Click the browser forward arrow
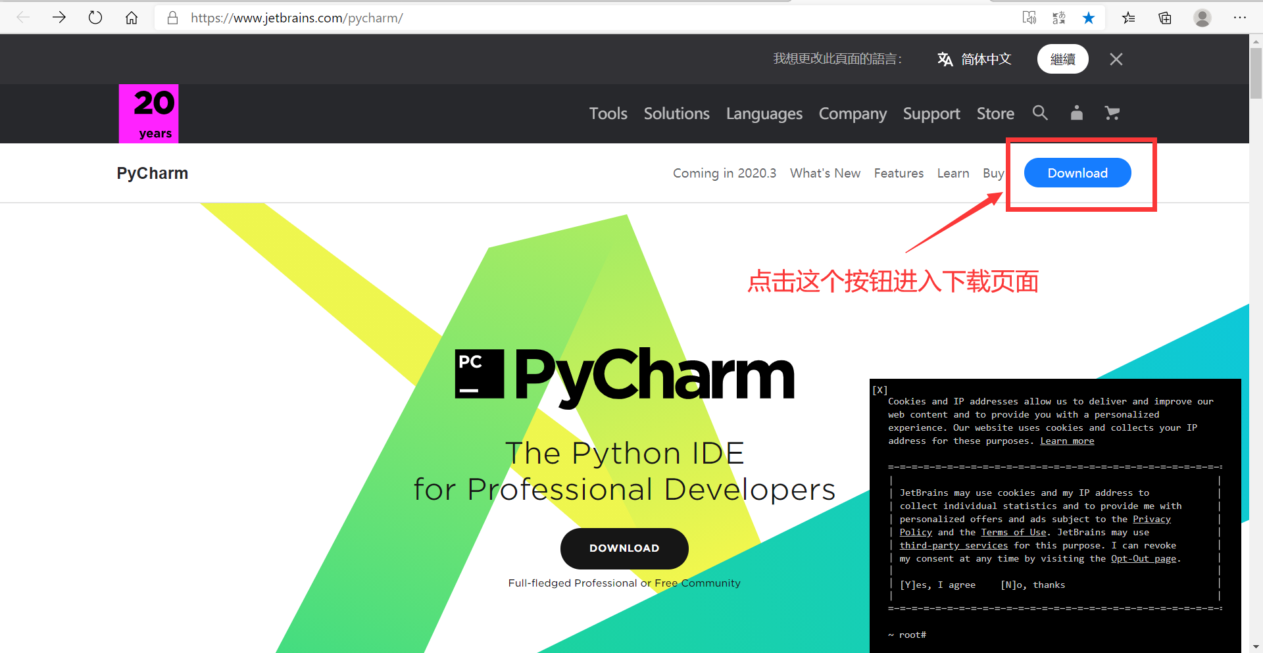The image size is (1263, 653). click(x=59, y=18)
